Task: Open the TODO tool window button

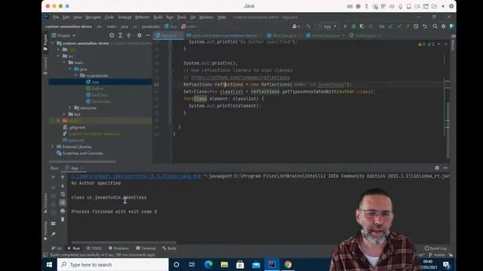Action: pyautogui.click(x=94, y=248)
